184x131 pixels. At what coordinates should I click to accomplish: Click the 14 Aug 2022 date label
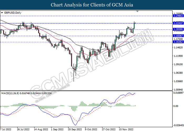coord(41,129)
